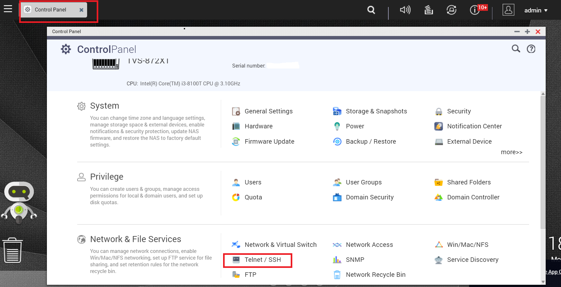Image resolution: width=561 pixels, height=287 pixels.
Task: Close the Control Panel taskbar tab
Action: pos(81,10)
